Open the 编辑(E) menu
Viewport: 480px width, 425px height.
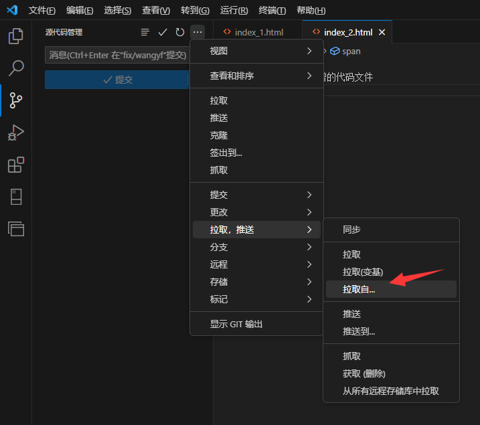click(x=80, y=11)
